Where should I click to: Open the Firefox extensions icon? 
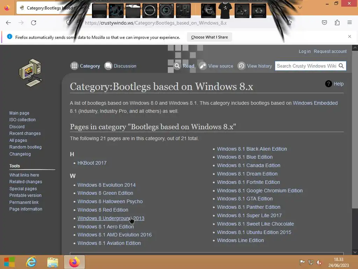point(337,22)
